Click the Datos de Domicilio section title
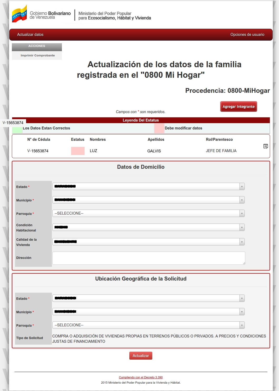 point(141,167)
